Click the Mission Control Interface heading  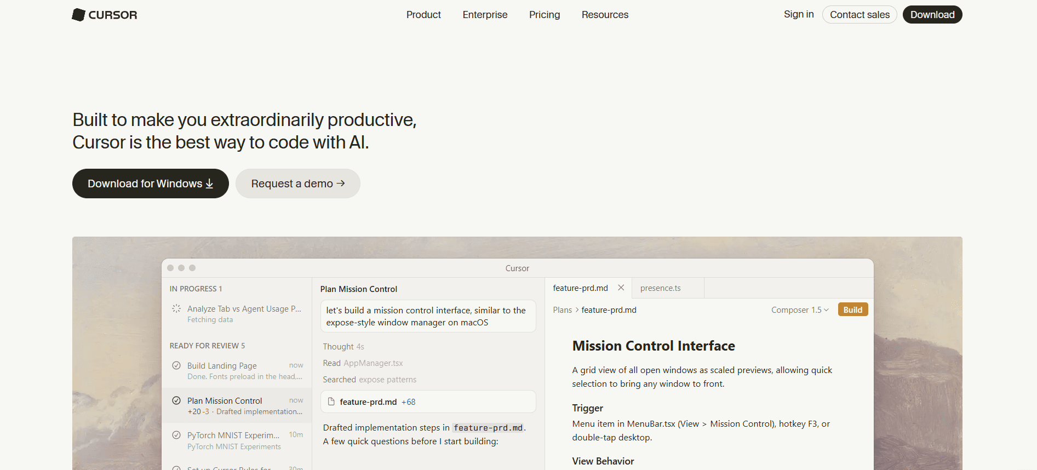pyautogui.click(x=654, y=346)
